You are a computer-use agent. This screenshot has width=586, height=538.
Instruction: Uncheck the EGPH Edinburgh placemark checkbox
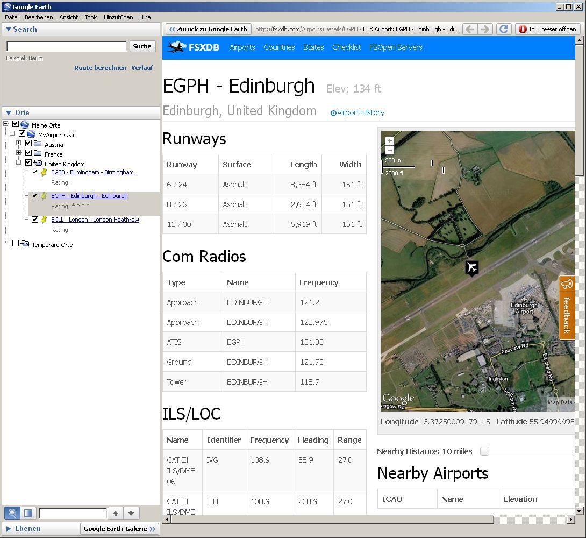[35, 196]
